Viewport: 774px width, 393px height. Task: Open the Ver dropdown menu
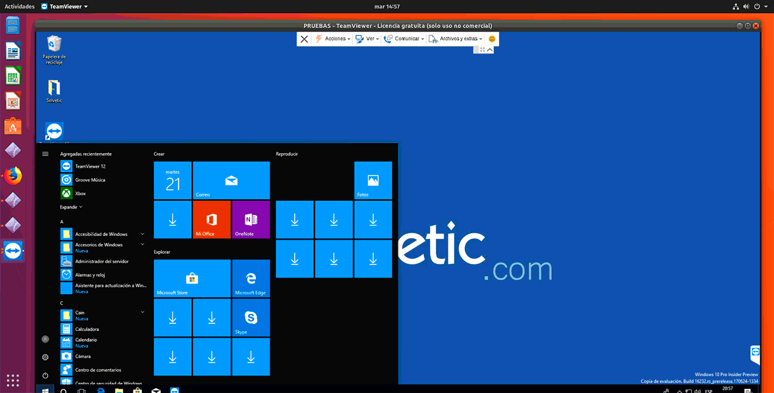367,39
